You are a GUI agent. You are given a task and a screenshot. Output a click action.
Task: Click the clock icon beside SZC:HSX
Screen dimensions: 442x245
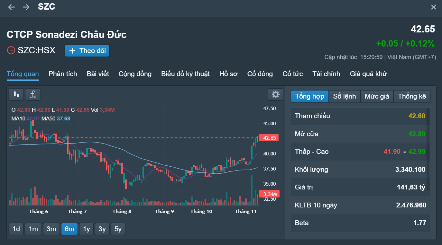point(11,50)
